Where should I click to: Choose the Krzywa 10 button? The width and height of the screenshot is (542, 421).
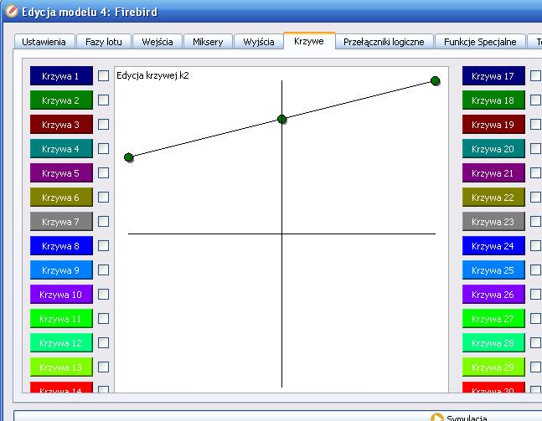pos(61,295)
